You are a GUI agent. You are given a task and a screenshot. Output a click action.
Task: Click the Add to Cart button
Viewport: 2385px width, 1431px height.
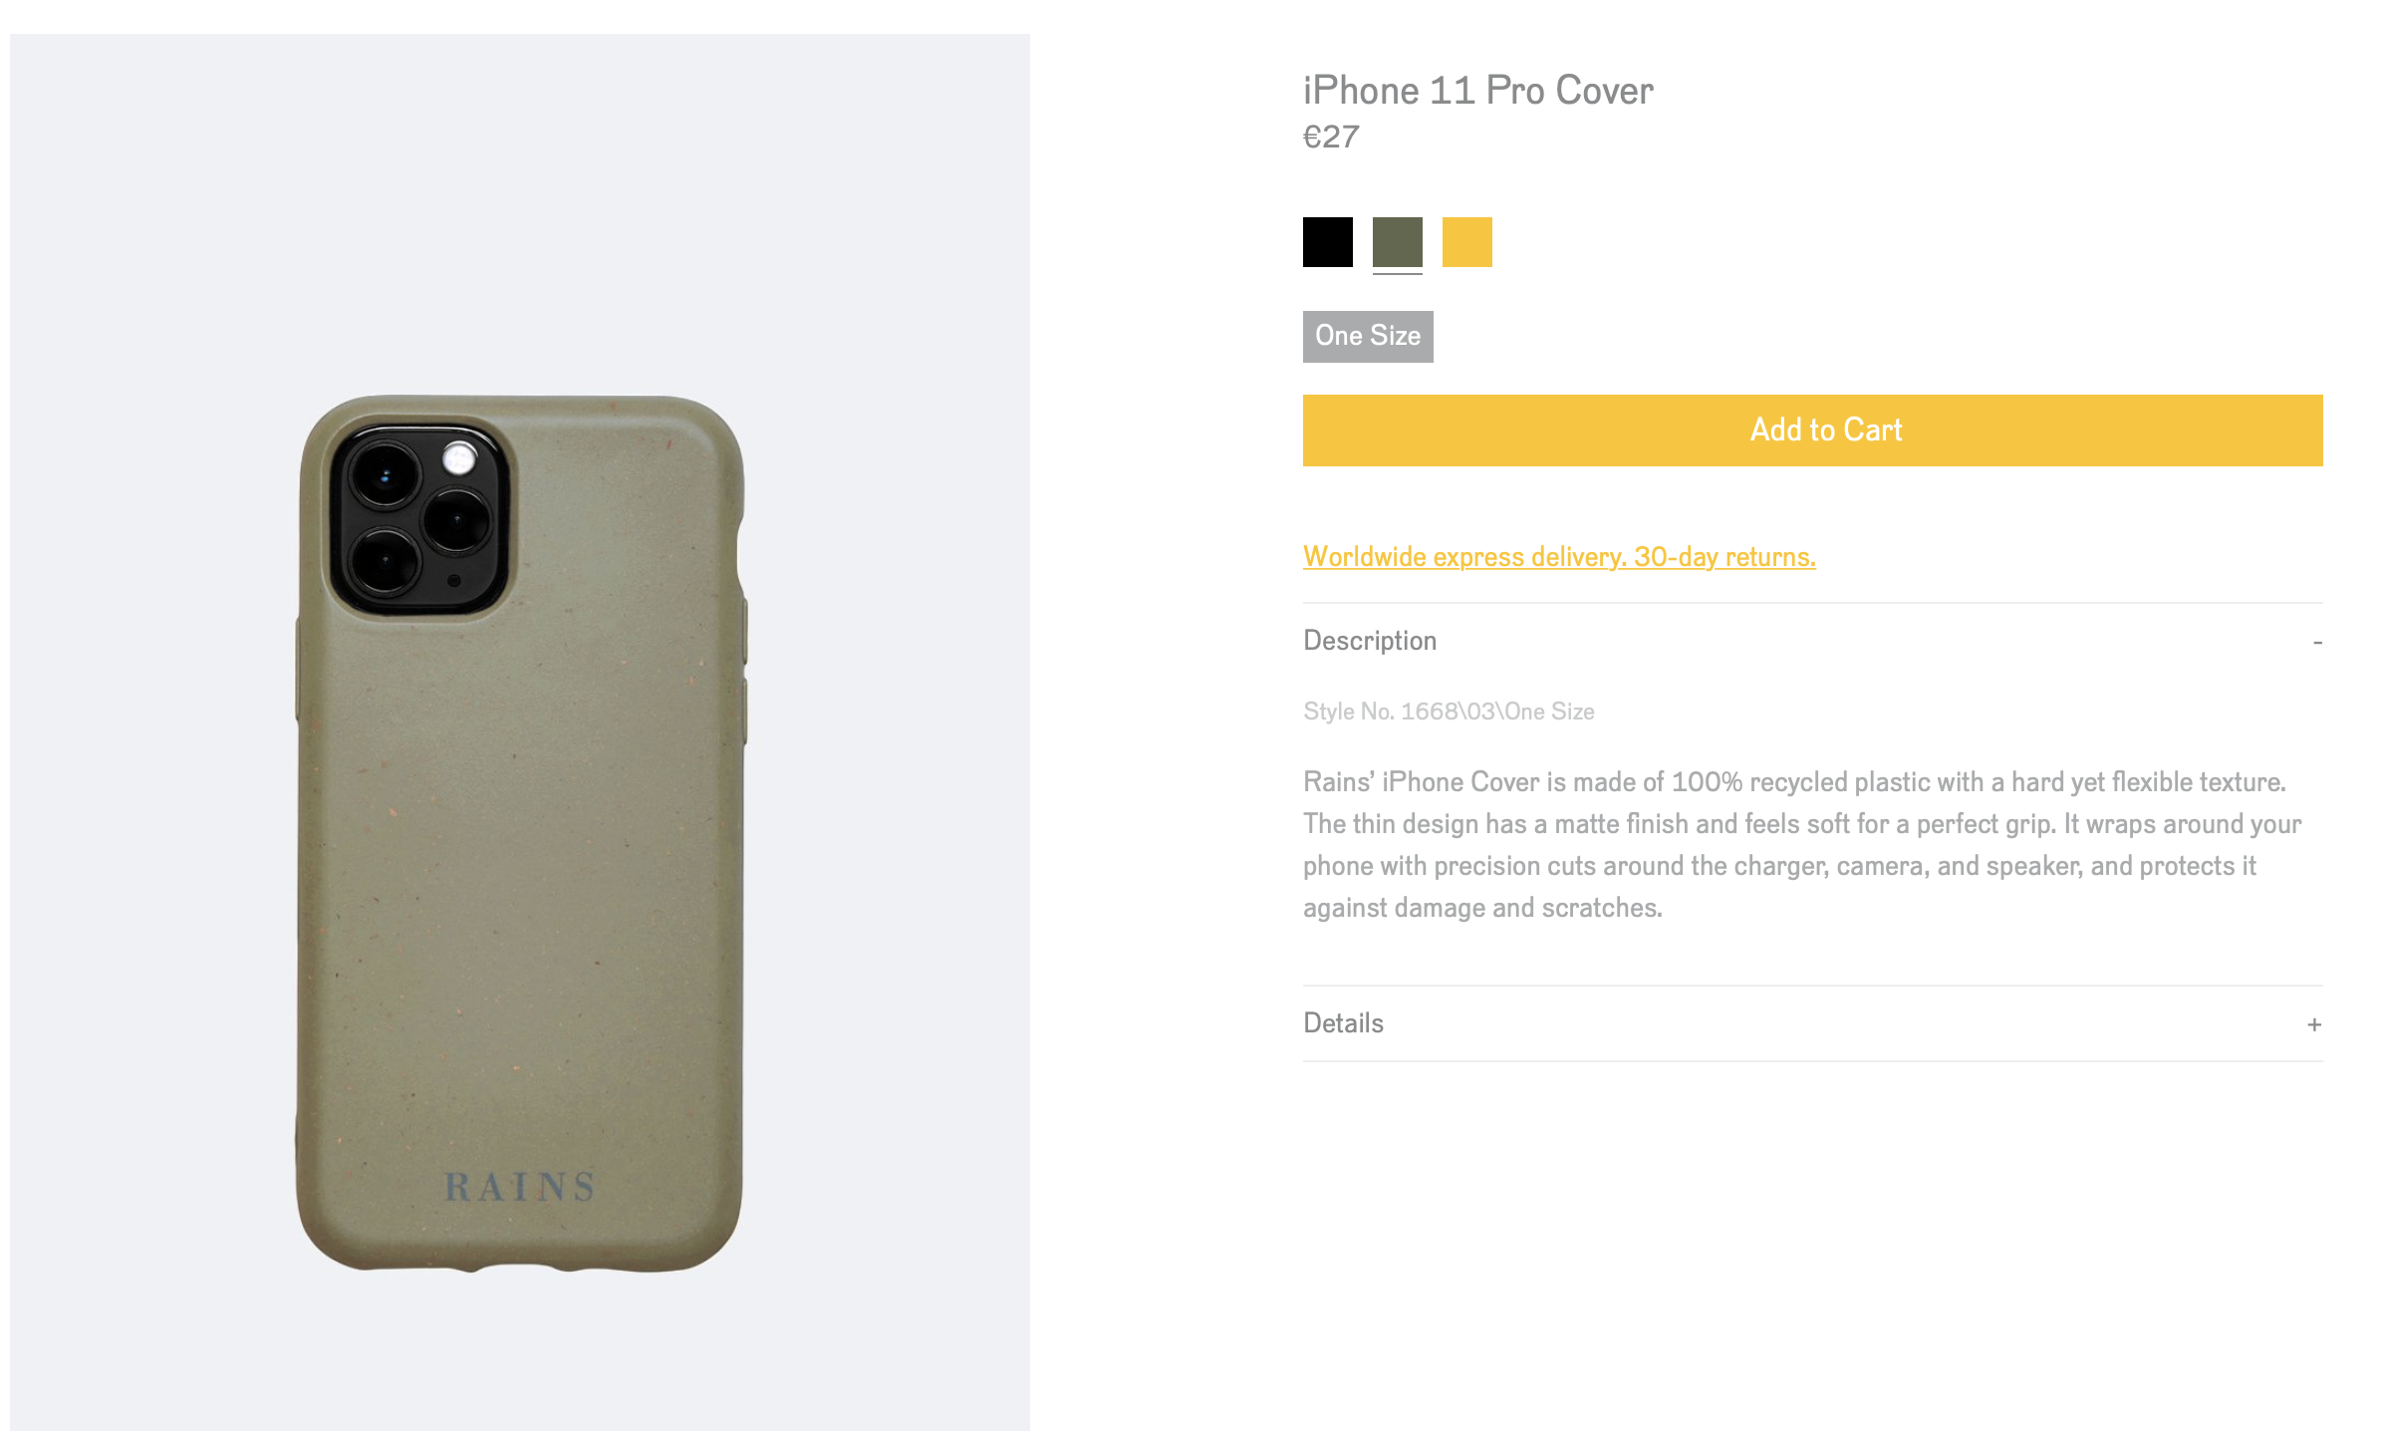1812,430
